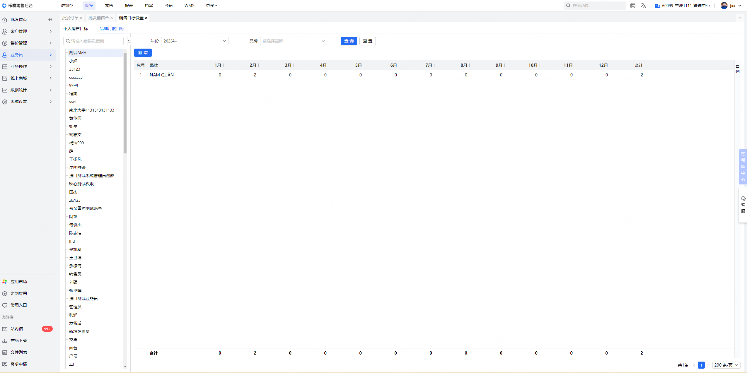Open the customer service headset widget
The height and width of the screenshot is (373, 747).
743,205
